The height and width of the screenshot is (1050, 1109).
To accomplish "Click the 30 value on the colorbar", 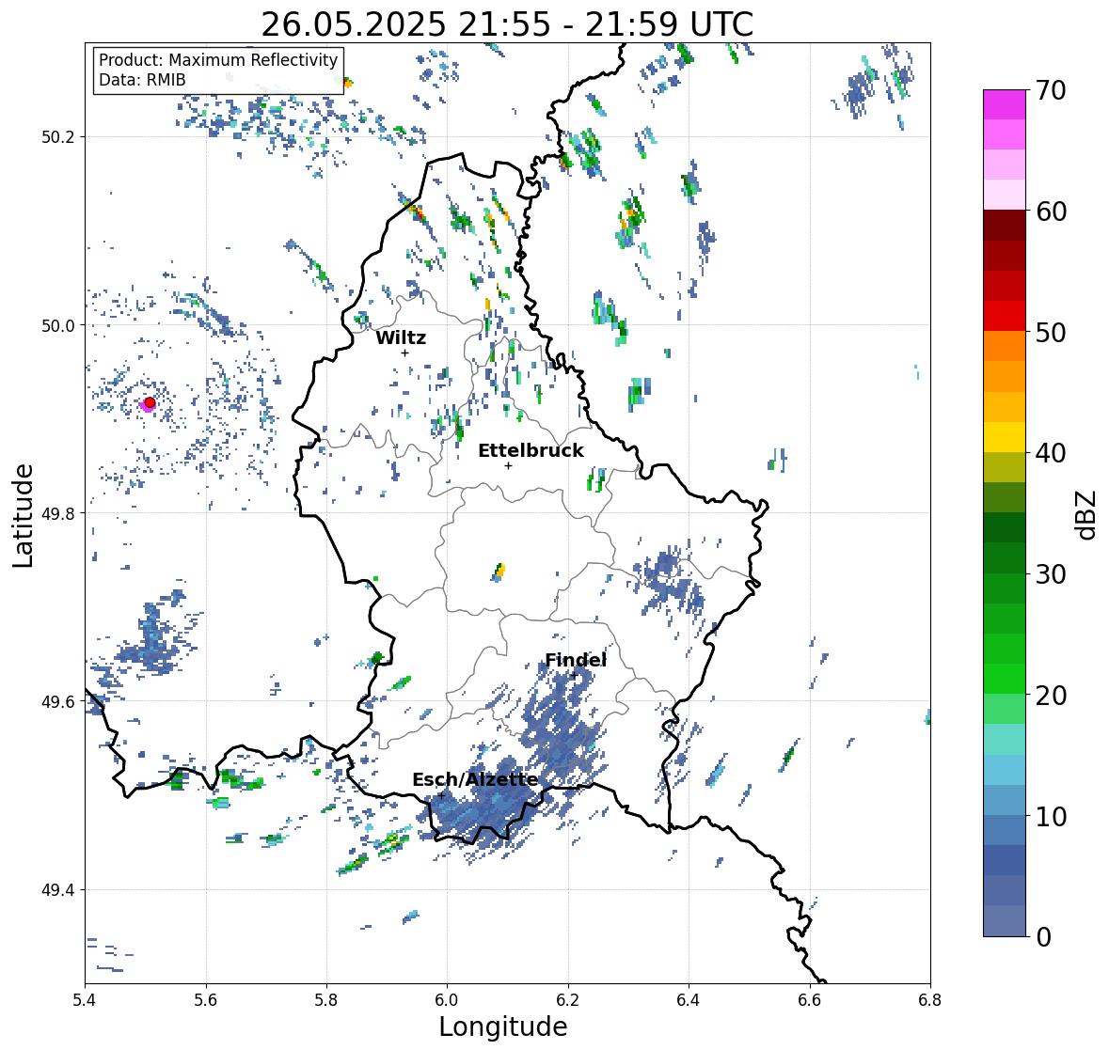I will coord(1051,574).
